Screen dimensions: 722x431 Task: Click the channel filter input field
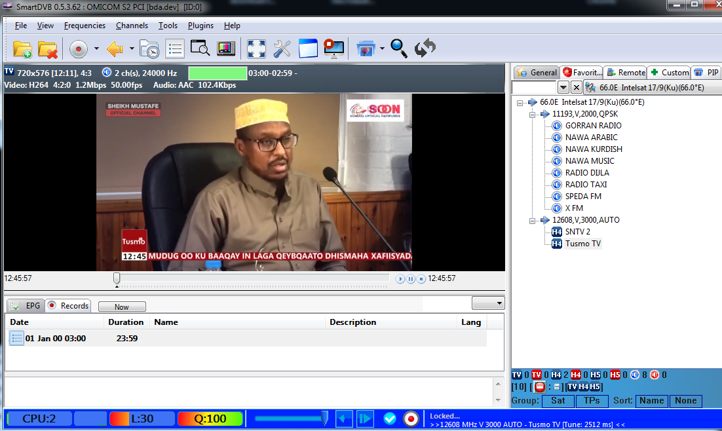tap(535, 87)
